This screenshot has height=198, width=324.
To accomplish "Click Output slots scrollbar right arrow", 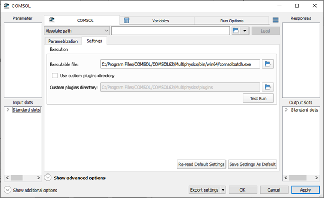I will click(x=317, y=178).
